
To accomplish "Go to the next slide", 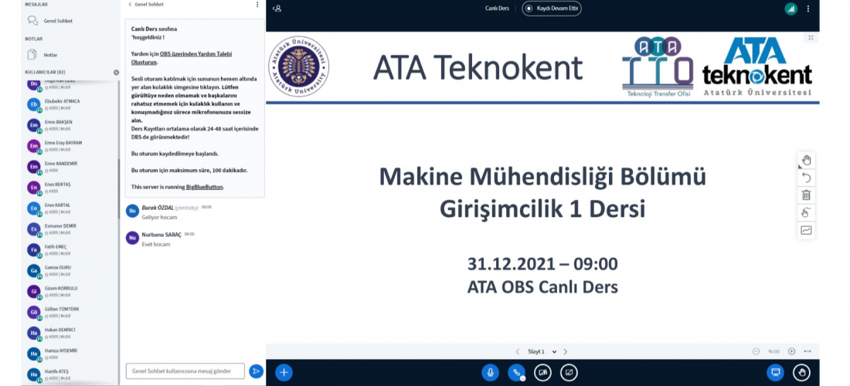I will click(x=566, y=351).
